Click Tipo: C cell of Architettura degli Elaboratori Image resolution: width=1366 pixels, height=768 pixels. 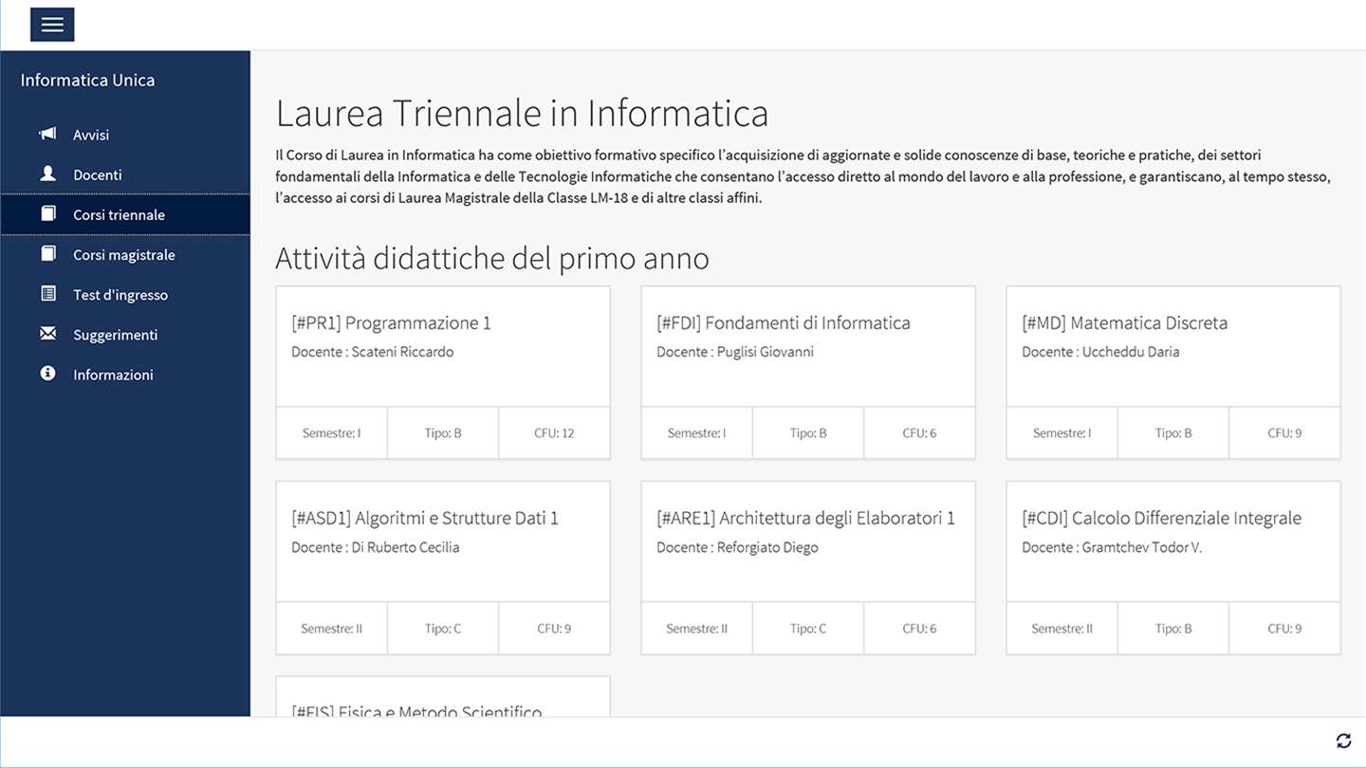[x=808, y=629]
